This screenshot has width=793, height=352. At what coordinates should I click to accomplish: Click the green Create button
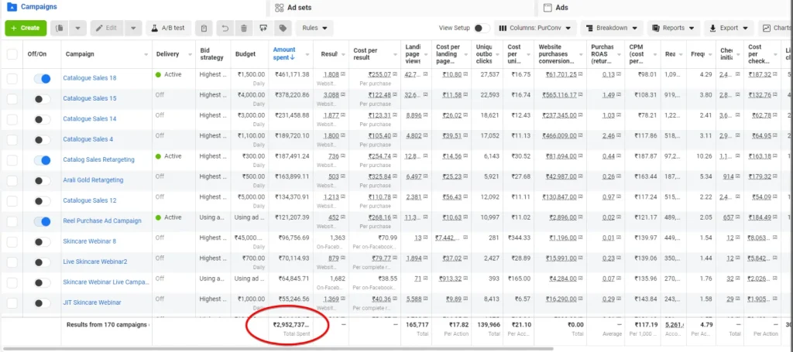click(26, 28)
